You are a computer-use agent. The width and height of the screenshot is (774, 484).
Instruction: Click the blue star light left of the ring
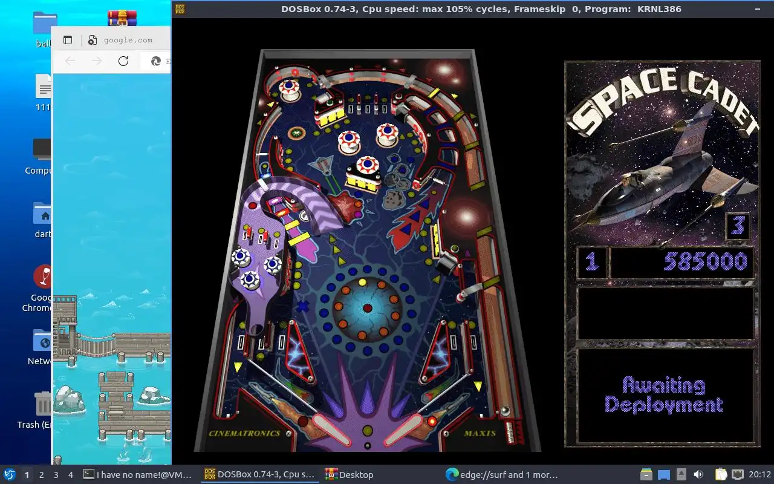pyautogui.click(x=302, y=307)
